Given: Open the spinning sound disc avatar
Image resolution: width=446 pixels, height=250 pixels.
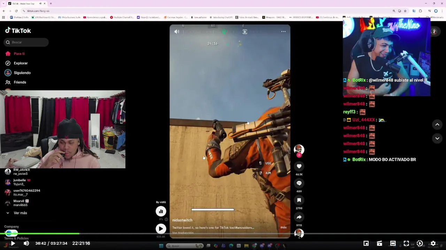Looking at the screenshot, I should click(299, 233).
